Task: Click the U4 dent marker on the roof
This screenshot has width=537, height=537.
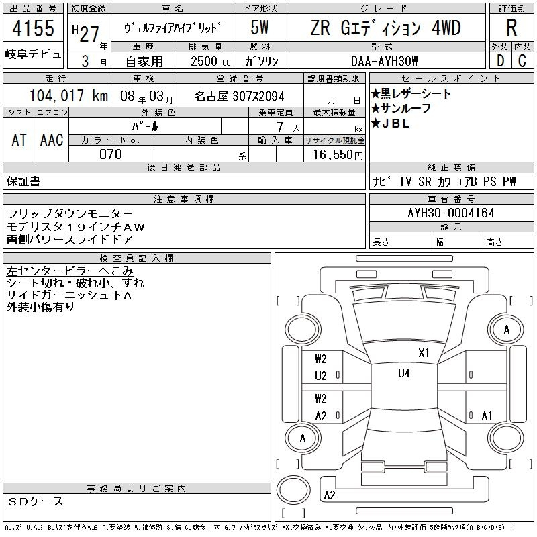Action: [x=403, y=373]
